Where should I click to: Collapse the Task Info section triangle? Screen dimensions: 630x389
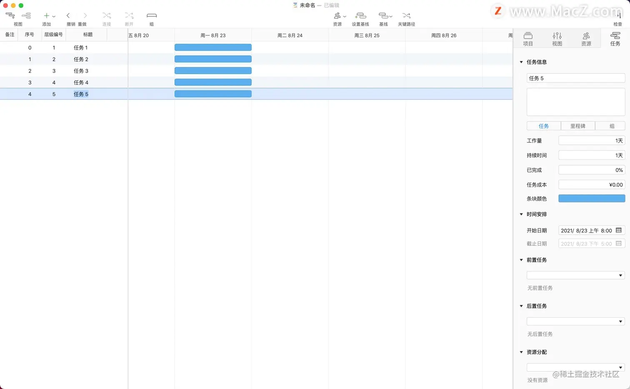(x=521, y=62)
